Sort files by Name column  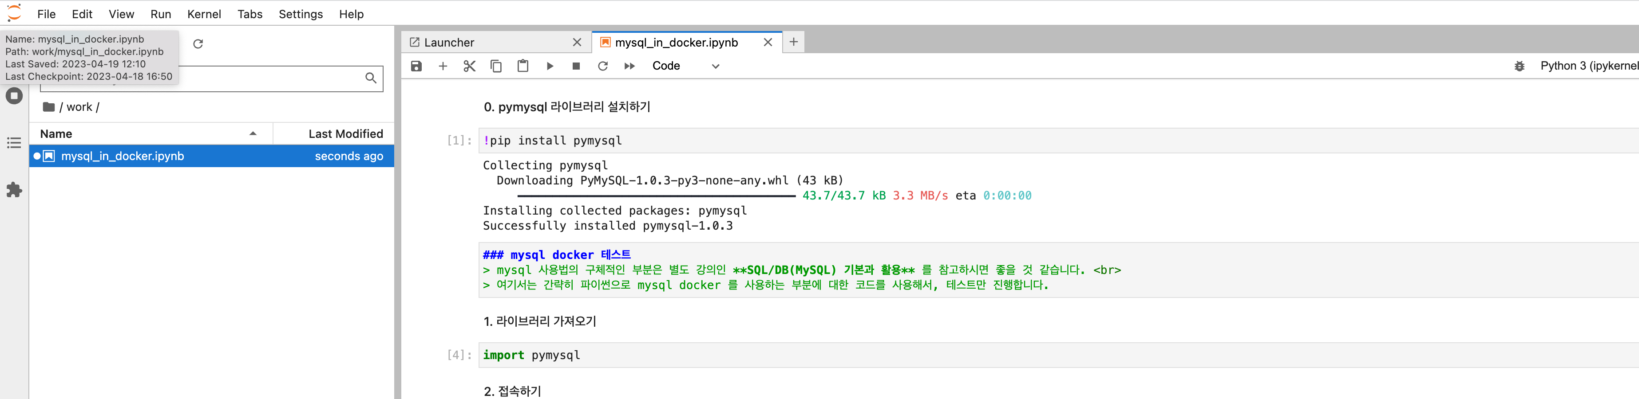[x=150, y=133]
